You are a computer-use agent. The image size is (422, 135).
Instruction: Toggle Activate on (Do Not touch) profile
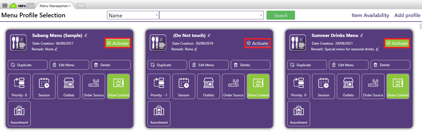point(257,43)
